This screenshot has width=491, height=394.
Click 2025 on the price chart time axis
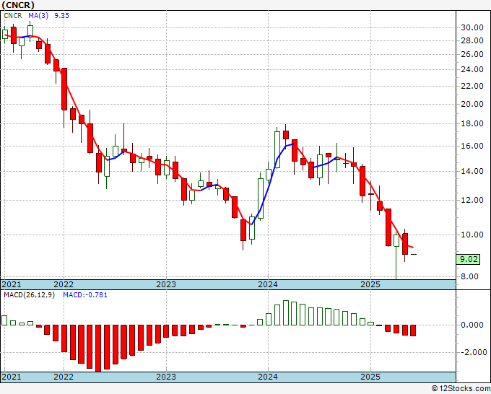click(x=370, y=284)
